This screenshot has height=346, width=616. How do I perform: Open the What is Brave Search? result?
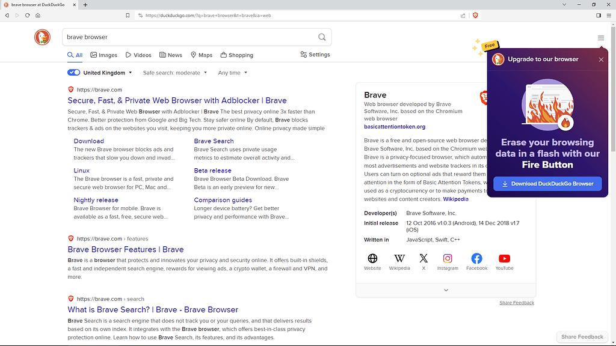[153, 309]
